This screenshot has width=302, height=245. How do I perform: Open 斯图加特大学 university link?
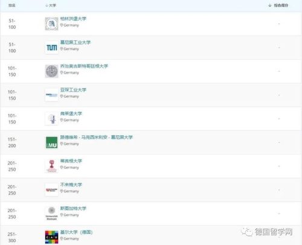(x=73, y=208)
